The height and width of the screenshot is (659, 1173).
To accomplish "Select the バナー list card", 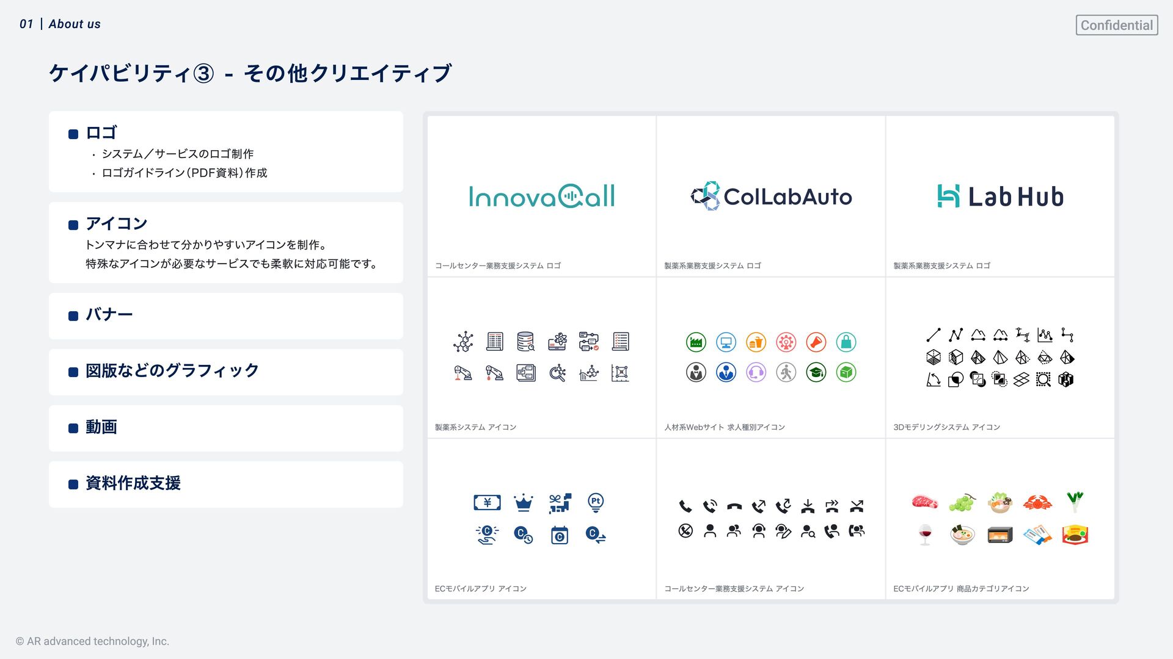I will 226,315.
